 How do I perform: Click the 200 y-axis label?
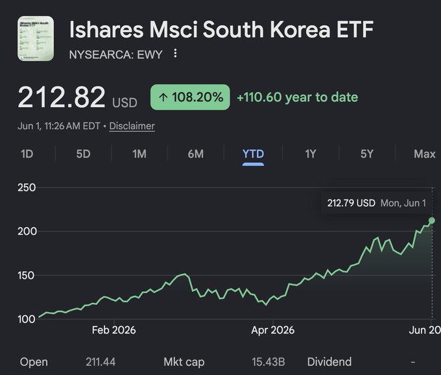pos(27,231)
